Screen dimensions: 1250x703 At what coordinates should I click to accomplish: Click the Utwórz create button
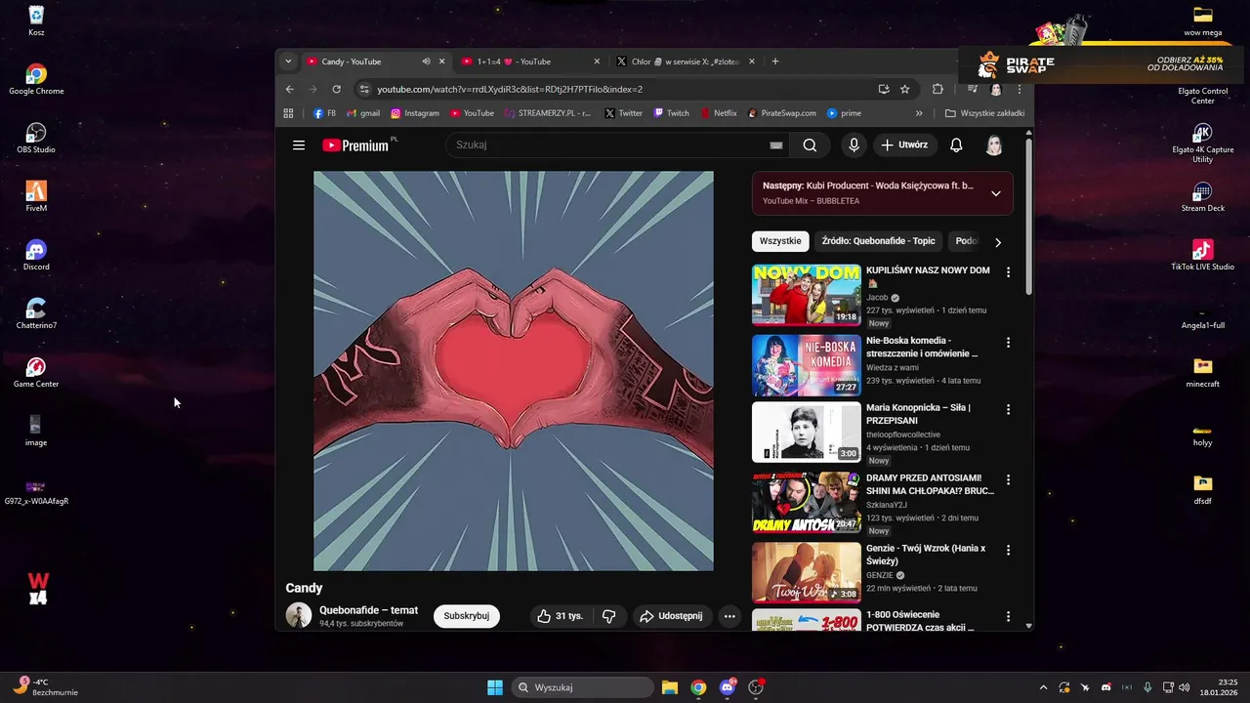[905, 145]
